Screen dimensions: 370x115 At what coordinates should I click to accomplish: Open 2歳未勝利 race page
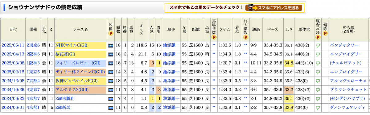(x=65, y=99)
